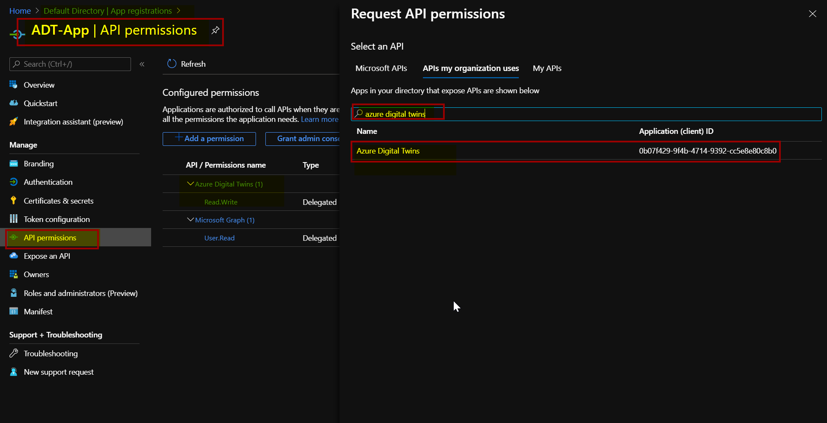Screen dimensions: 827x423
Task: Click the API / Permissions name column header
Action: [226, 165]
